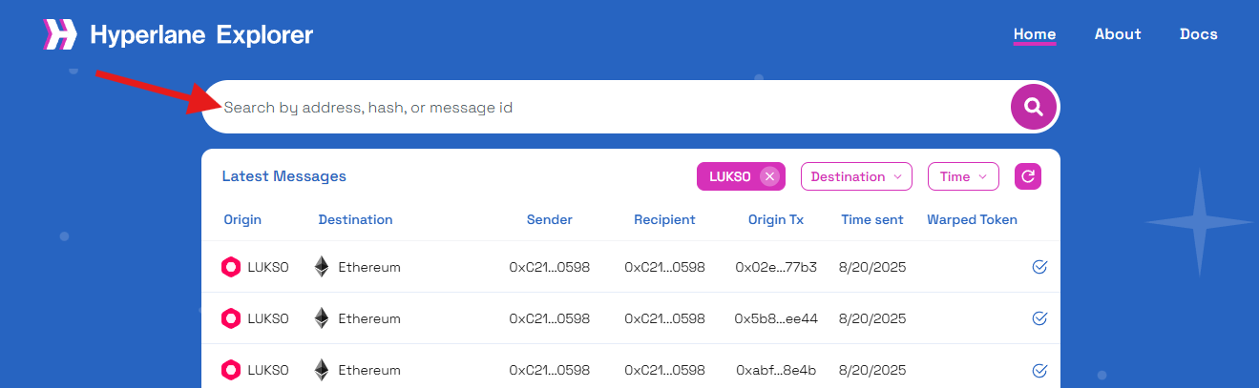Click the Ethereum icon in second row

point(323,318)
